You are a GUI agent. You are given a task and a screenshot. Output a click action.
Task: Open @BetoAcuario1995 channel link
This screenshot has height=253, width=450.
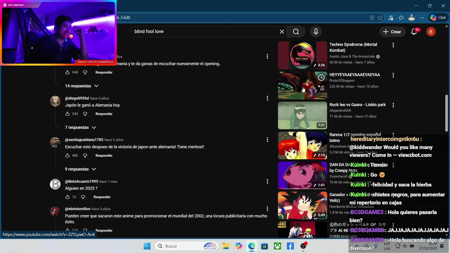click(x=82, y=181)
